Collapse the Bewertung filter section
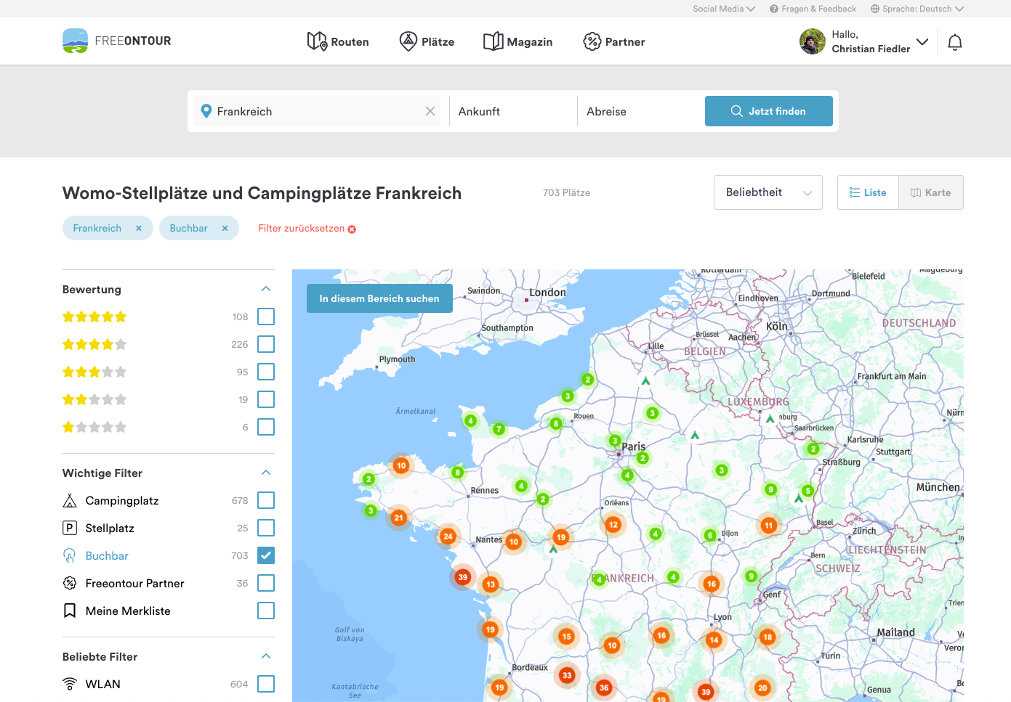The height and width of the screenshot is (702, 1011). (x=266, y=289)
